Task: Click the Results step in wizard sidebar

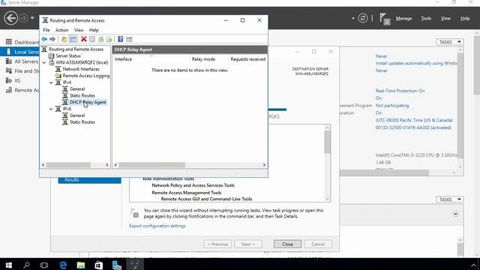Action: (89, 180)
